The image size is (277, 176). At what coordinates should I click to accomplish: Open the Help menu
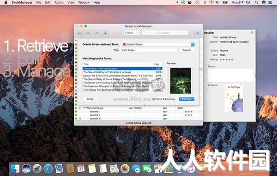[96, 2]
